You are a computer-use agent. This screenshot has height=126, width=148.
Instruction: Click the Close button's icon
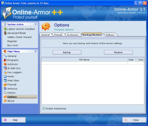tap(126, 120)
